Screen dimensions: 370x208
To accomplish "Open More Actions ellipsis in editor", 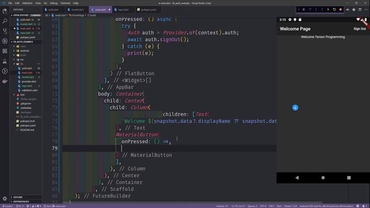I will [366, 10].
